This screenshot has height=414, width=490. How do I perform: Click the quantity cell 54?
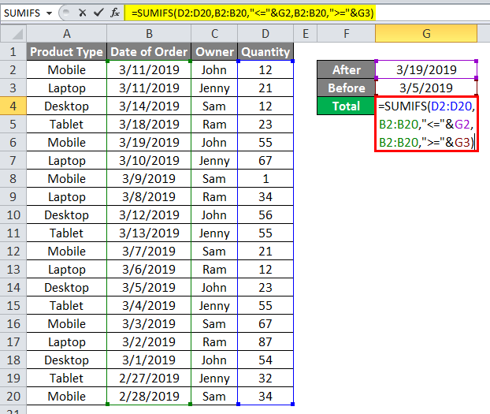click(x=265, y=360)
